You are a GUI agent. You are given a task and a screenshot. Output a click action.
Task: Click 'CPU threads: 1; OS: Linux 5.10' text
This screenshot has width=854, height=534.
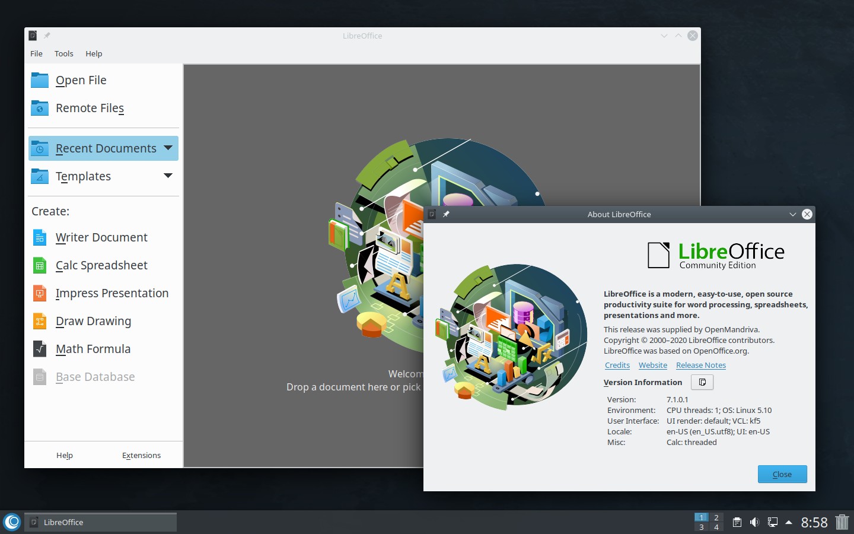(719, 411)
